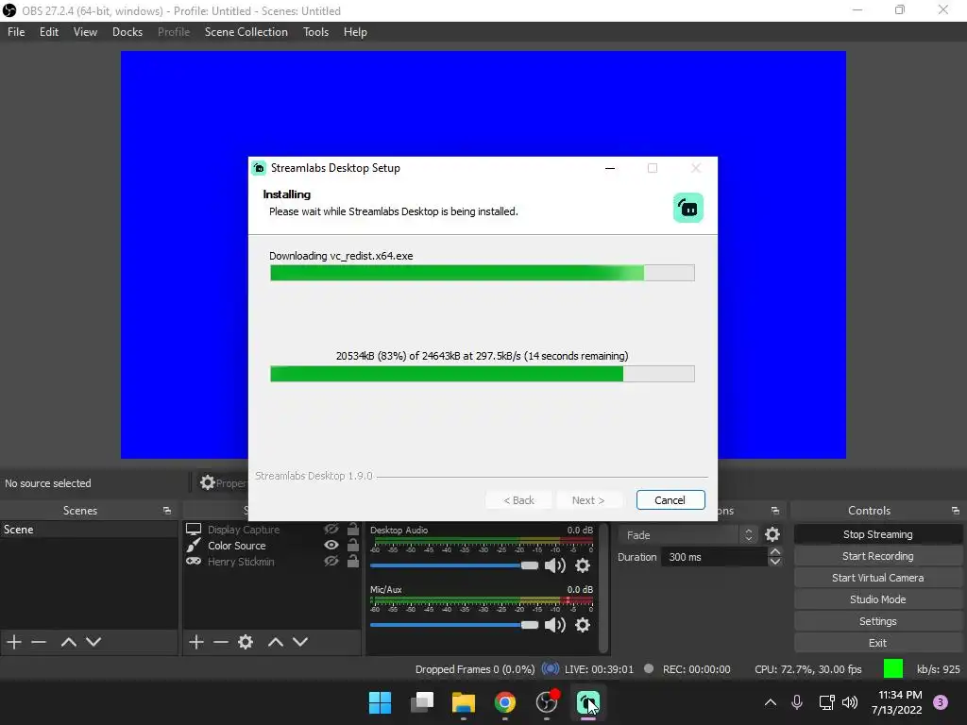Image resolution: width=967 pixels, height=725 pixels.
Task: Open File Explorer from taskbar
Action: [463, 702]
